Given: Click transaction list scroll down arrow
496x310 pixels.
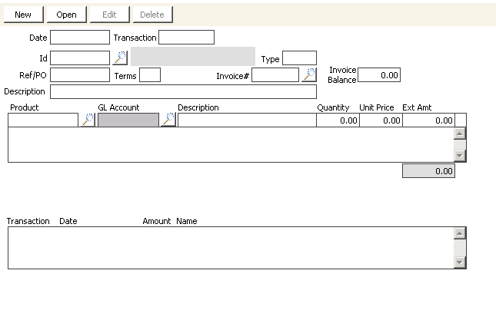Looking at the screenshot, I should (460, 262).
